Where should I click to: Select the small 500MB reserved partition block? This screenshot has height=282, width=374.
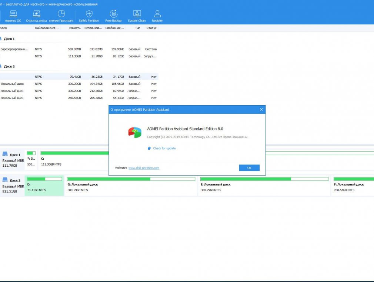click(31, 160)
